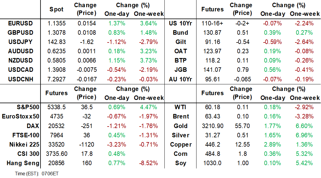Select the USDJPY spot value 142.83
This screenshot has width=321, height=178.
[x=56, y=42]
